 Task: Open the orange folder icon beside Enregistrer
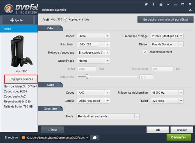coord(23,138)
